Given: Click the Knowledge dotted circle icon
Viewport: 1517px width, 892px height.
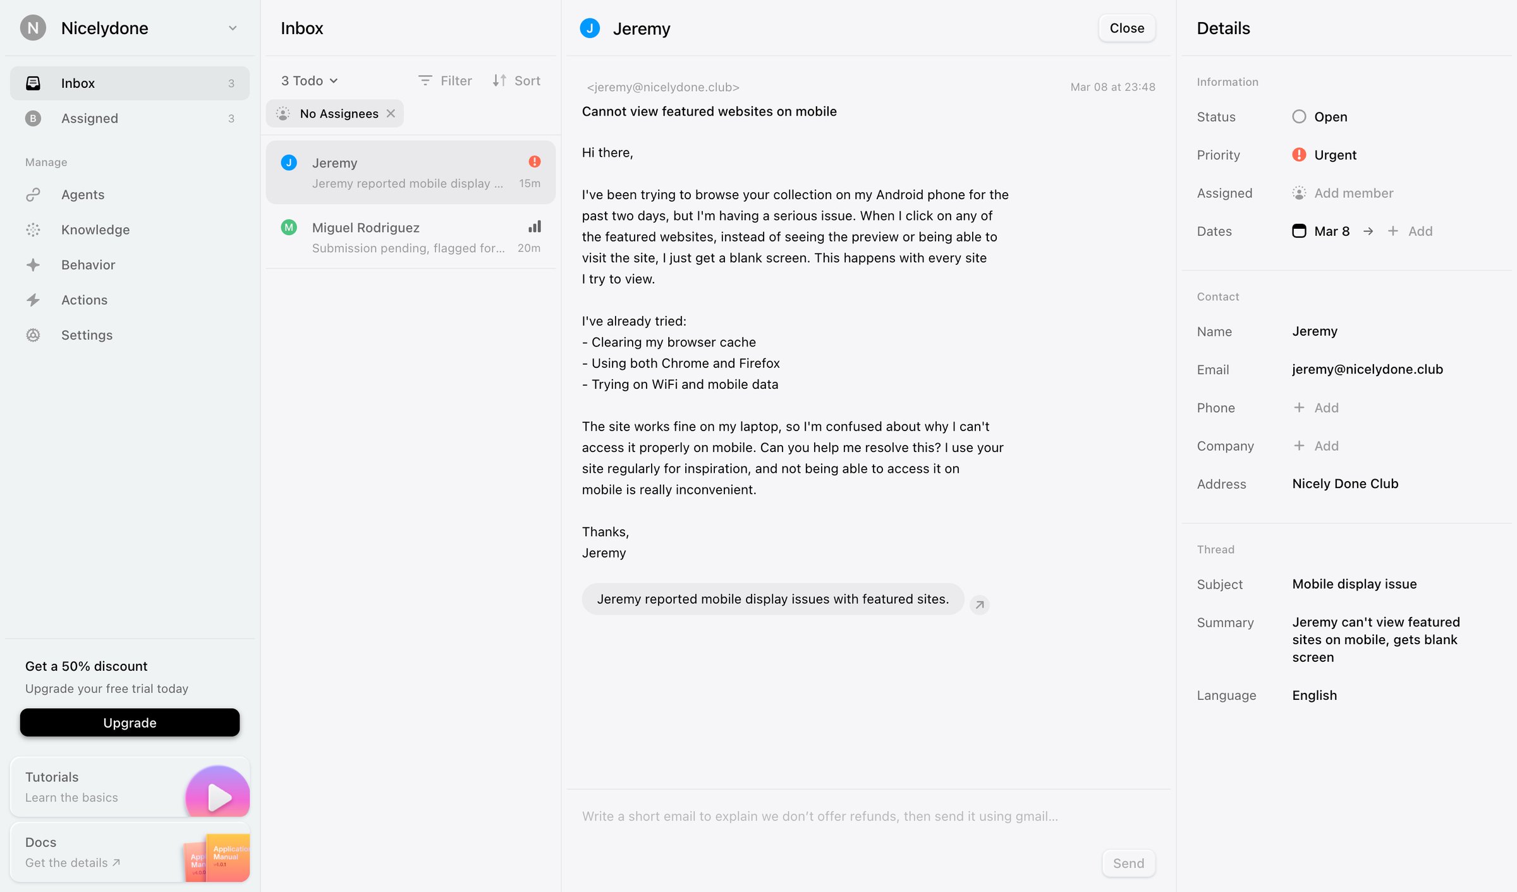Looking at the screenshot, I should [33, 229].
